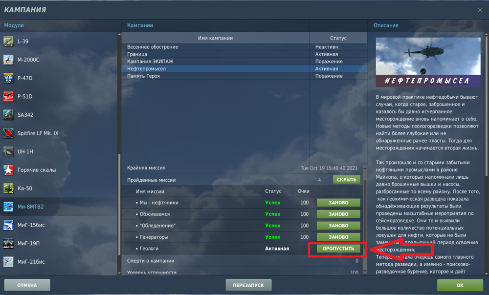Click the Смерти в кампании row
489x295 pixels.
[243, 261]
